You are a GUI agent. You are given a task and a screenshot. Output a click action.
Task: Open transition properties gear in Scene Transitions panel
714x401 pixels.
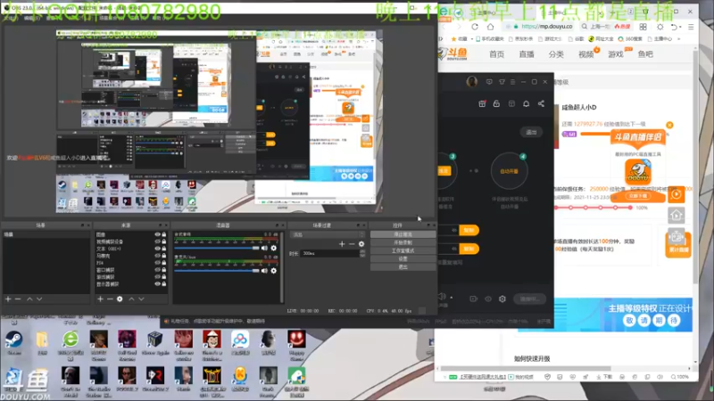pyautogui.click(x=361, y=244)
